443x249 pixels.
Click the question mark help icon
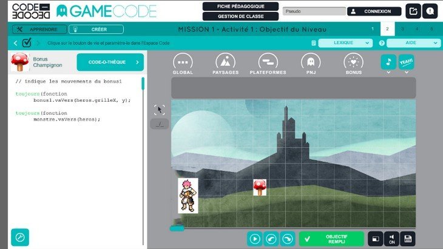[382, 43]
